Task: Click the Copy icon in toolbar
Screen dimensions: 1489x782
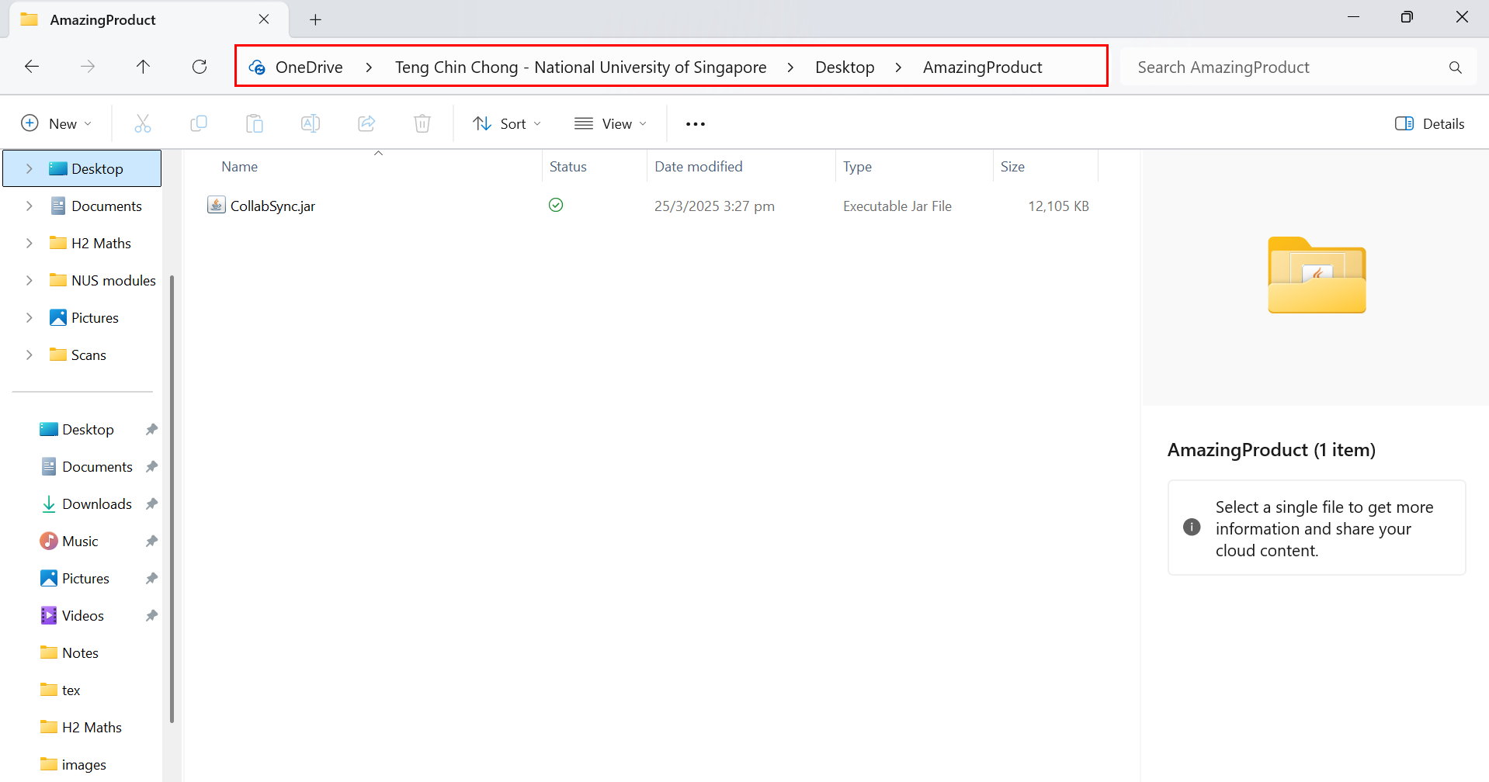Action: (x=199, y=123)
